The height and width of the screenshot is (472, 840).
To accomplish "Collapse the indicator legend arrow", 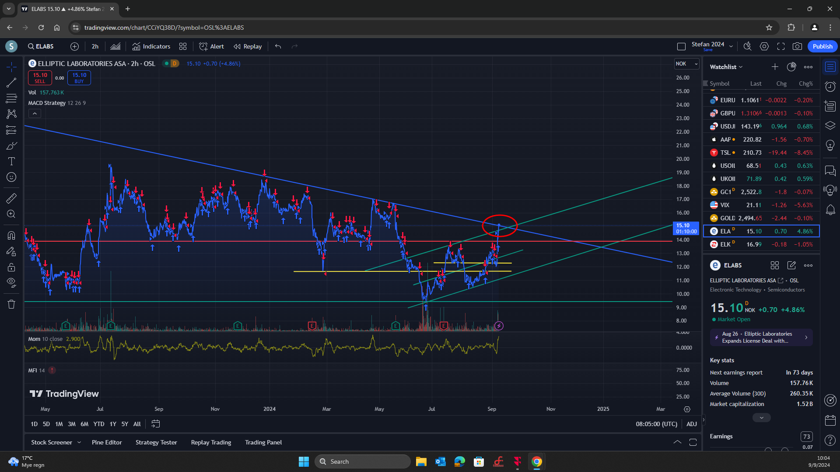I will coord(35,114).
